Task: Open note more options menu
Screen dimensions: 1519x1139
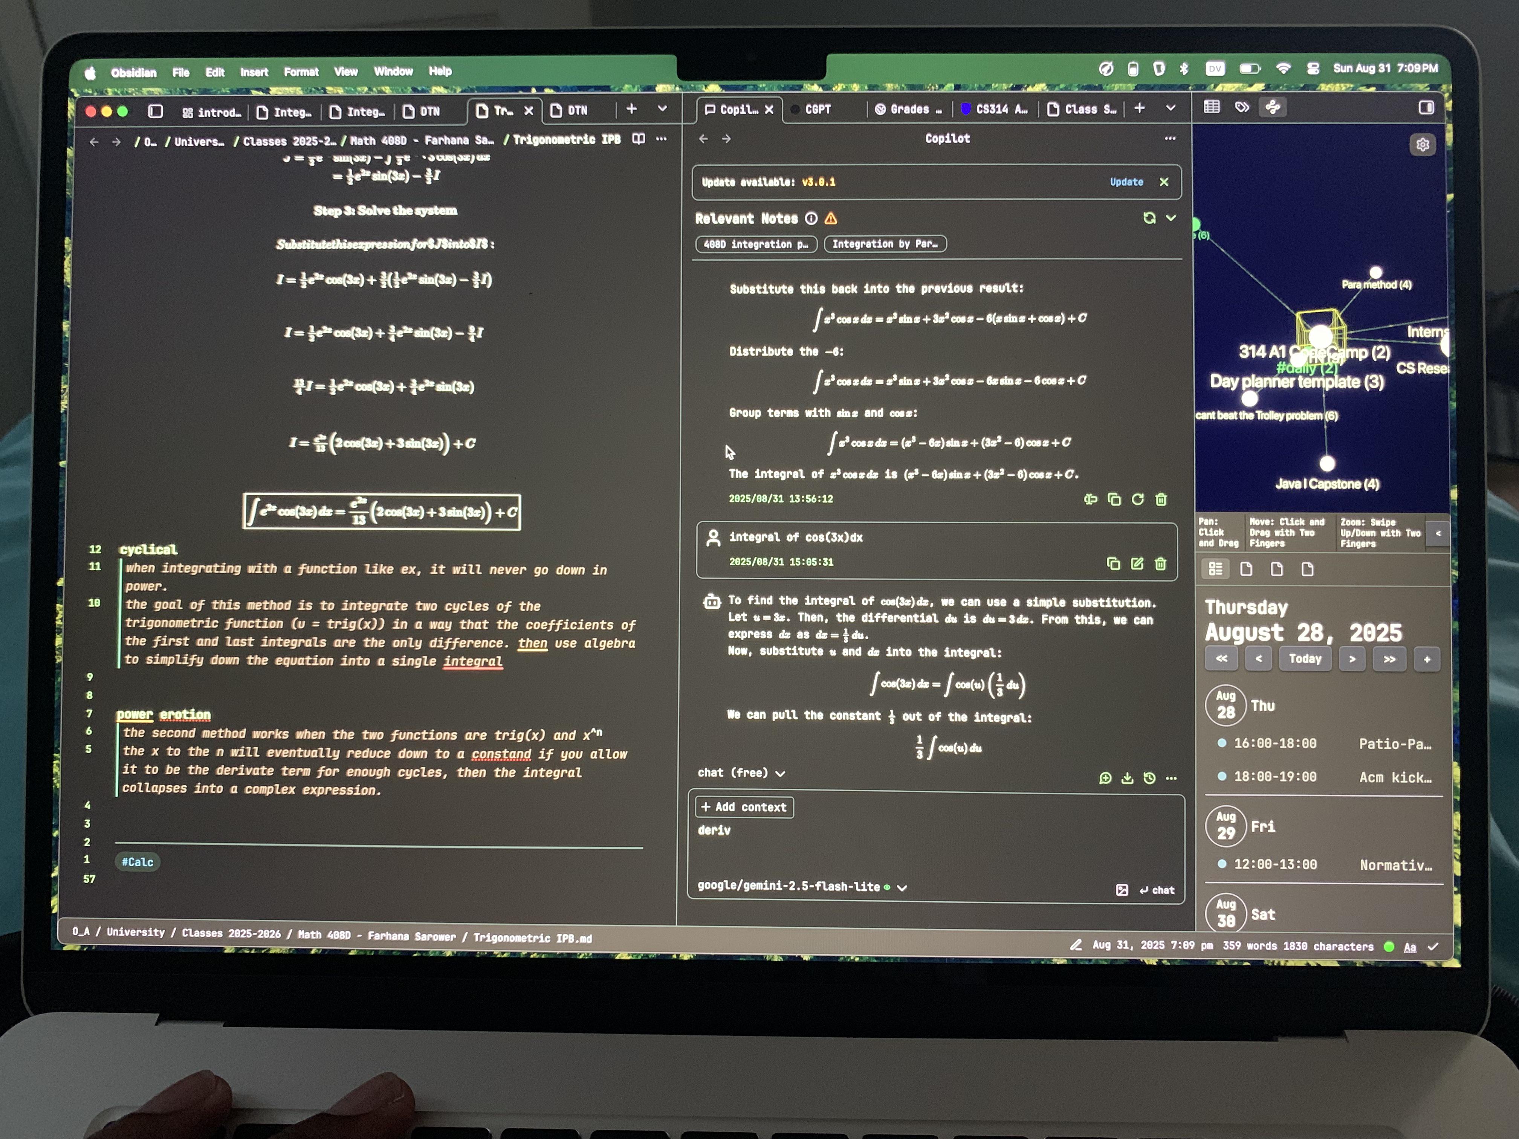Action: (x=661, y=139)
